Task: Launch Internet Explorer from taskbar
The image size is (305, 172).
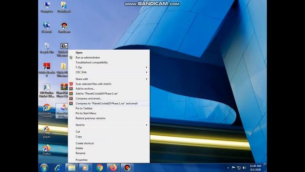Action: click(x=58, y=168)
